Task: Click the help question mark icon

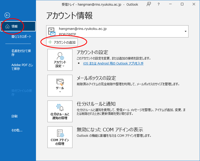Action: tap(159, 4)
